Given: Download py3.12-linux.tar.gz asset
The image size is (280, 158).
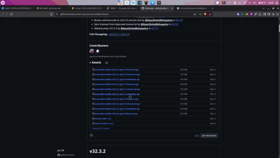Looking at the screenshot, I should (116, 99).
